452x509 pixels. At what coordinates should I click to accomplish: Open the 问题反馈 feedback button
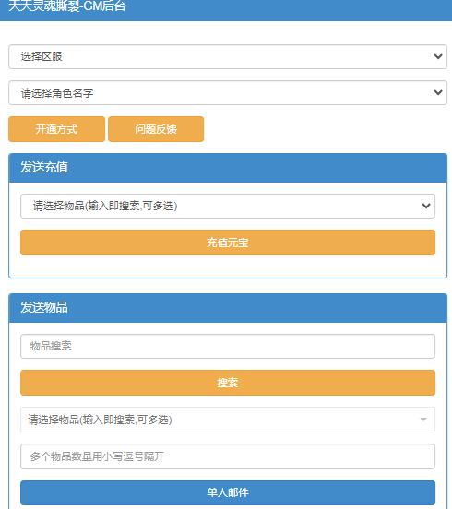click(x=156, y=129)
